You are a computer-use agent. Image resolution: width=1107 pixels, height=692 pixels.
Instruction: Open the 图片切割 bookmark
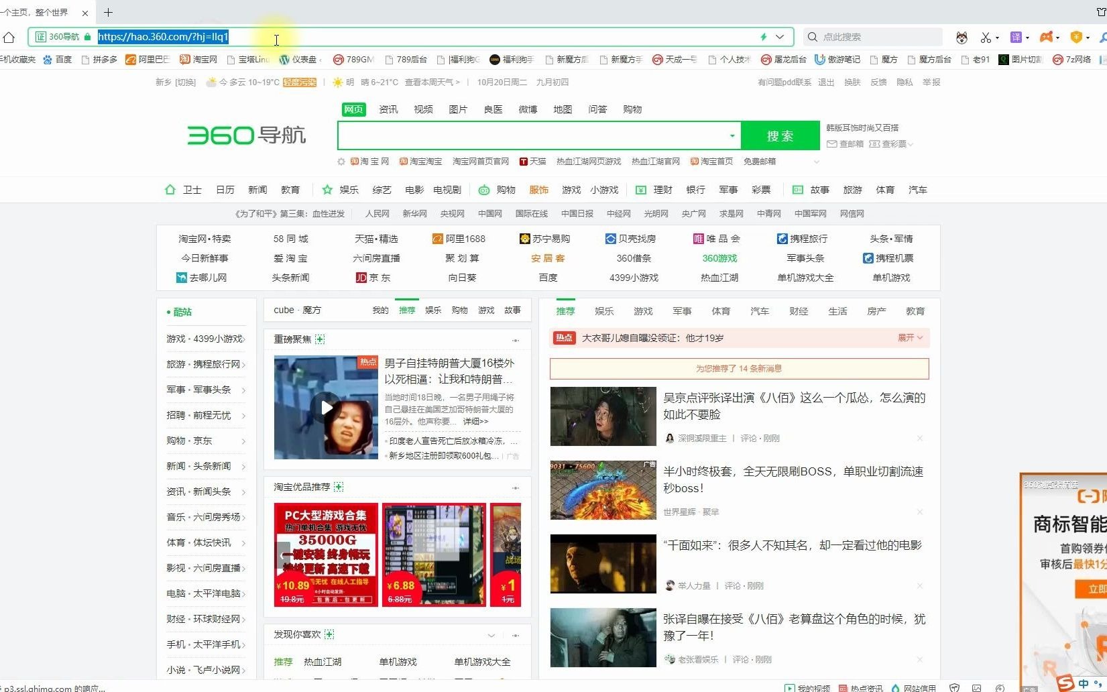pyautogui.click(x=1020, y=60)
